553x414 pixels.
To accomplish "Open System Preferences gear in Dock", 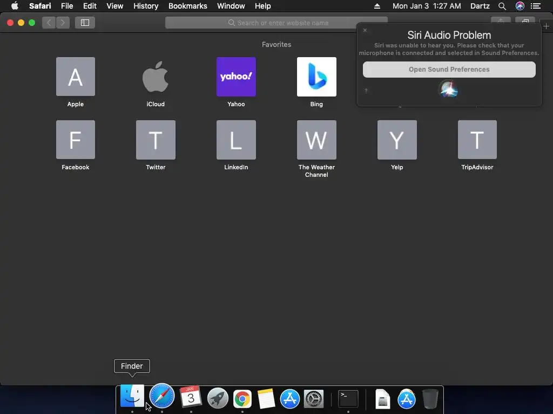I will point(314,399).
